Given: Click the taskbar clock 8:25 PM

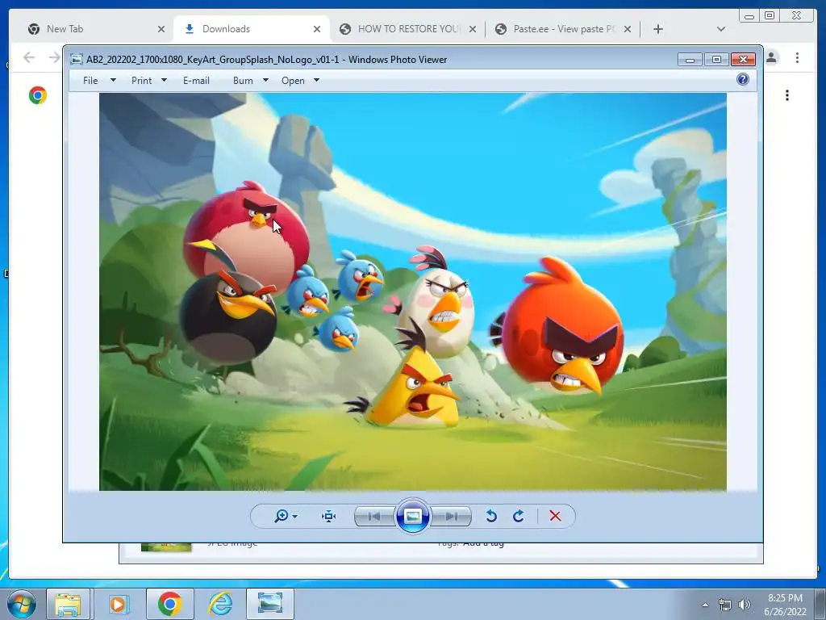Looking at the screenshot, I should [785, 598].
